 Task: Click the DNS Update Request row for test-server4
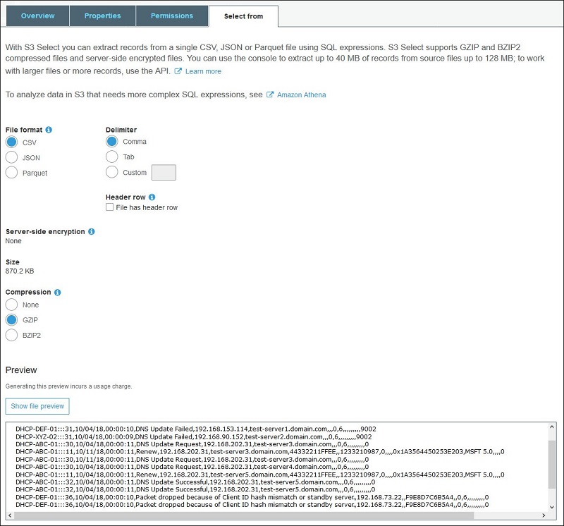pyautogui.click(x=192, y=467)
